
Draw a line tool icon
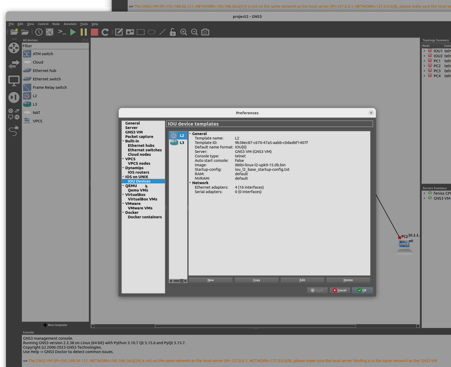click(x=162, y=32)
